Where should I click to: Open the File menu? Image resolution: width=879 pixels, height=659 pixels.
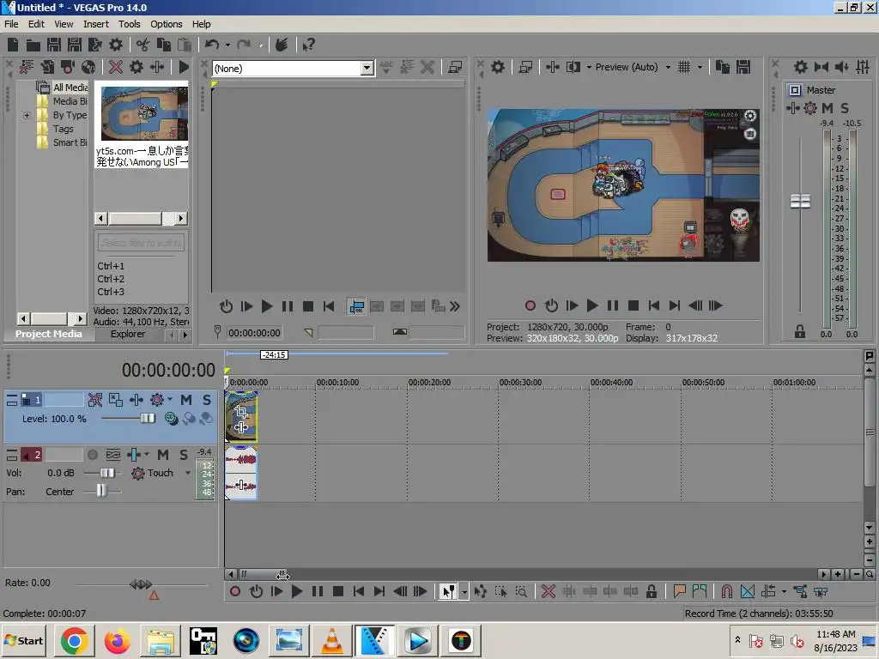click(x=11, y=24)
